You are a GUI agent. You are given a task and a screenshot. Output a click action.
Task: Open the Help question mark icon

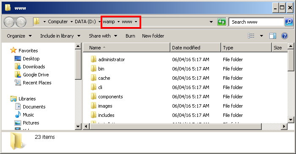[x=284, y=36]
